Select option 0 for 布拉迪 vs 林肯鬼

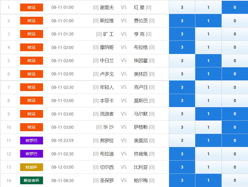tap(235, 154)
